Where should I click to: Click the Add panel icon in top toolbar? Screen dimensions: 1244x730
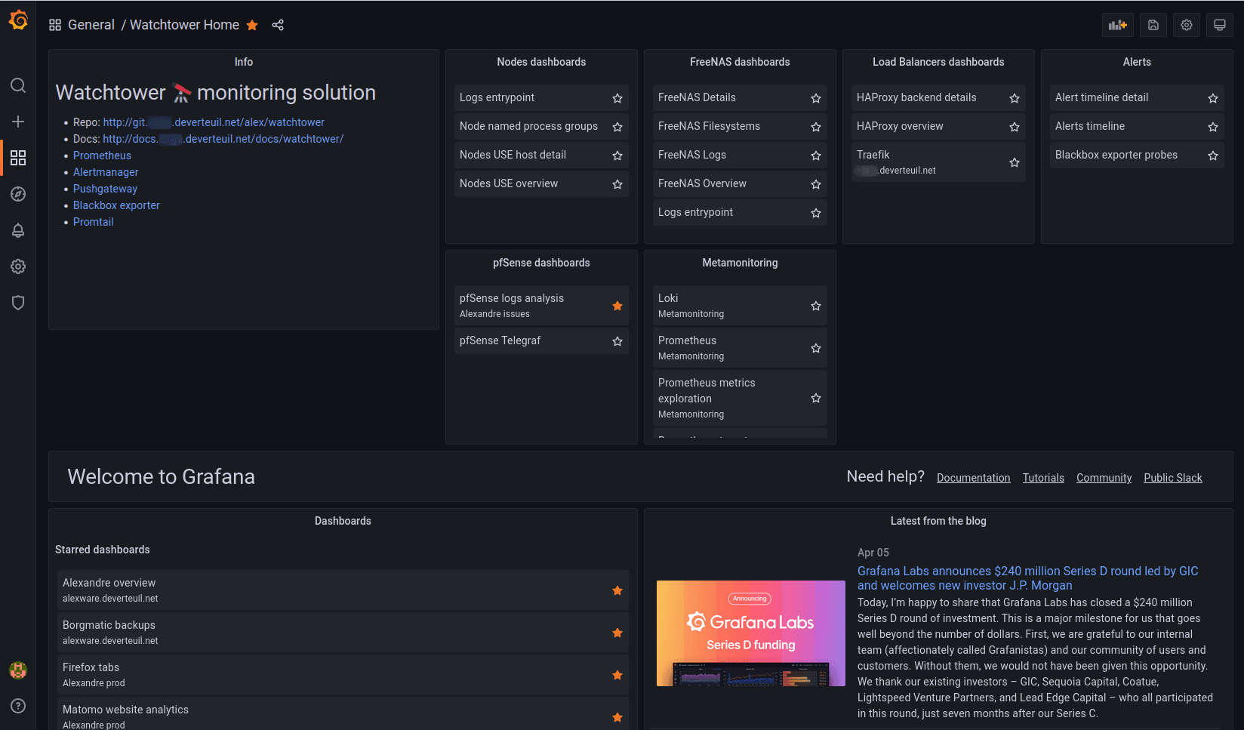pos(1117,25)
